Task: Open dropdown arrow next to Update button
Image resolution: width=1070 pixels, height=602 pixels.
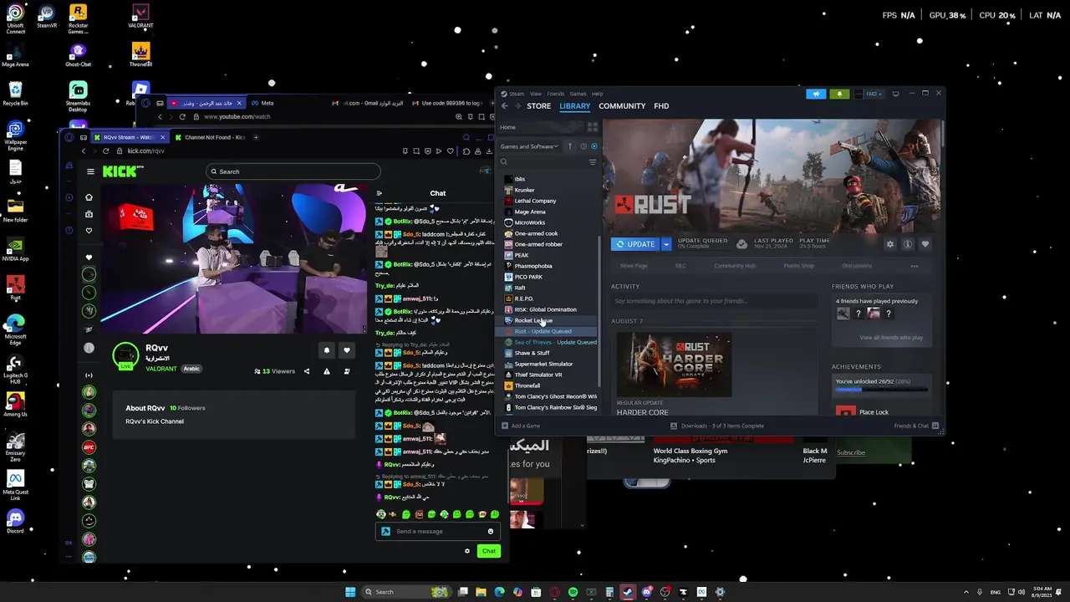Action: [x=666, y=244]
